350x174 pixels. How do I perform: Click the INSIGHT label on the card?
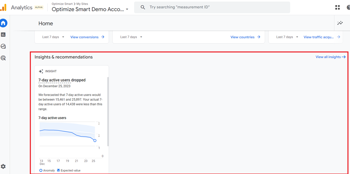point(51,72)
